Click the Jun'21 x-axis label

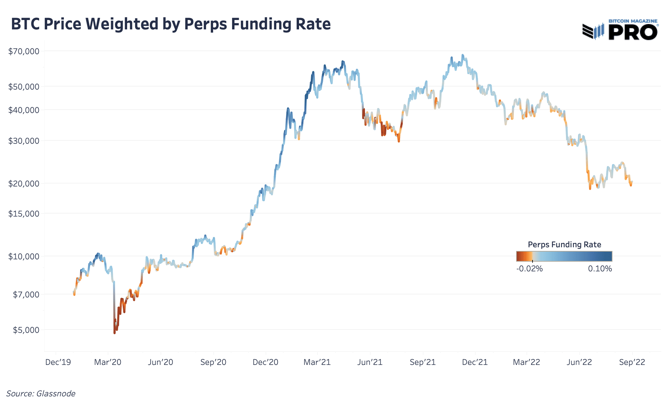coord(370,362)
